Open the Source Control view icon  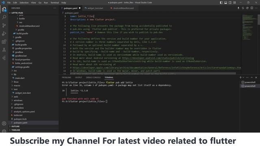tap(4, 25)
